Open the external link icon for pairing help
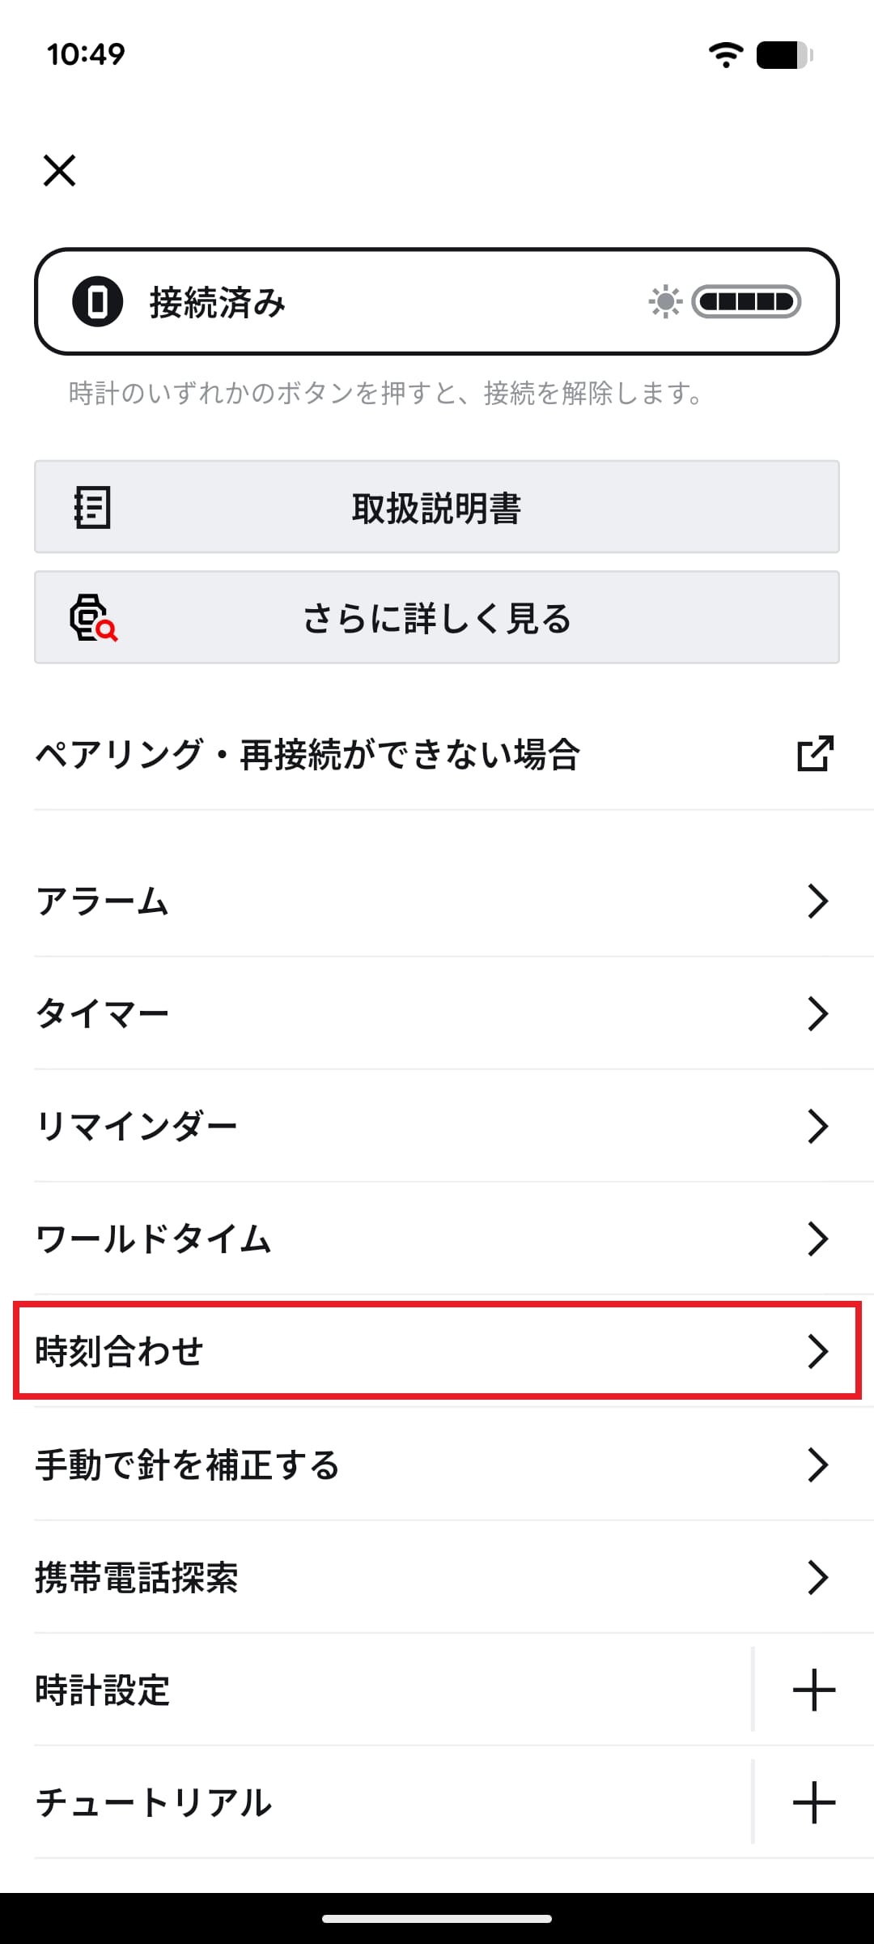The width and height of the screenshot is (874, 1944). tap(815, 754)
